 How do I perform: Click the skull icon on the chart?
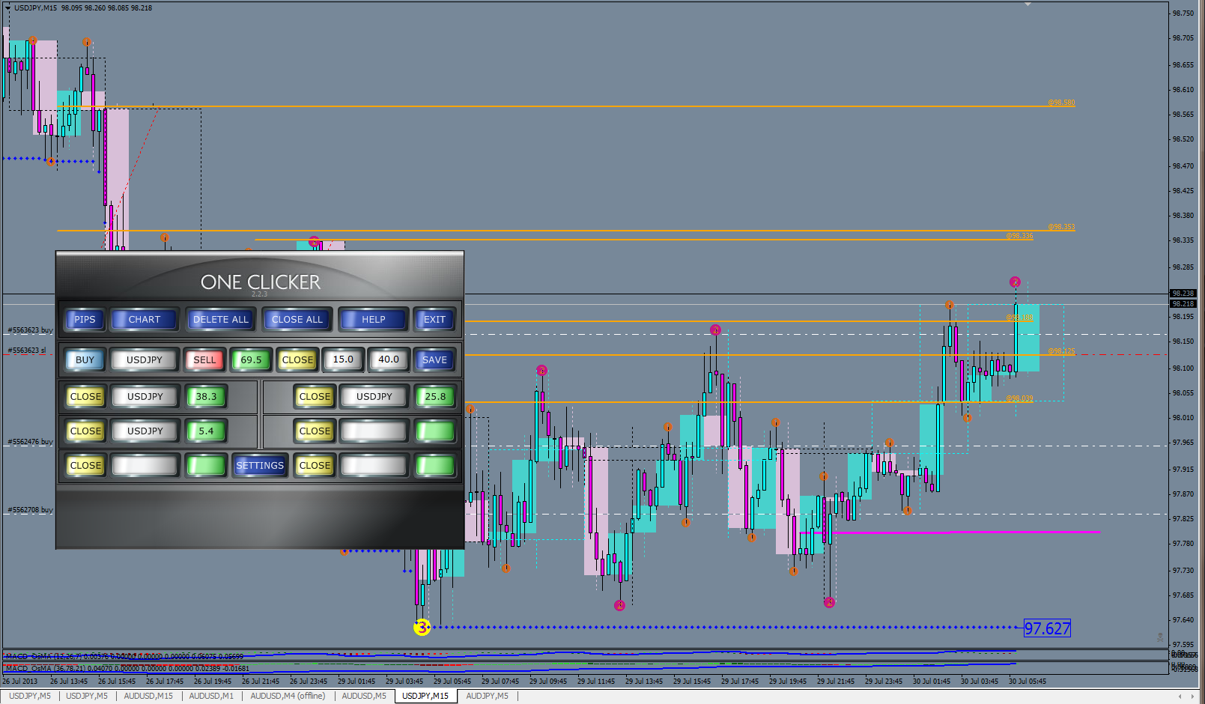tap(1160, 637)
